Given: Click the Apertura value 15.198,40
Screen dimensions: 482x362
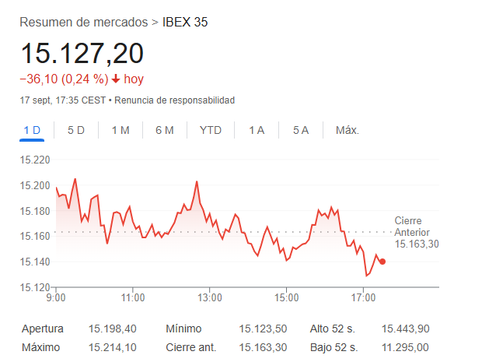Looking at the screenshot, I should click(113, 329).
